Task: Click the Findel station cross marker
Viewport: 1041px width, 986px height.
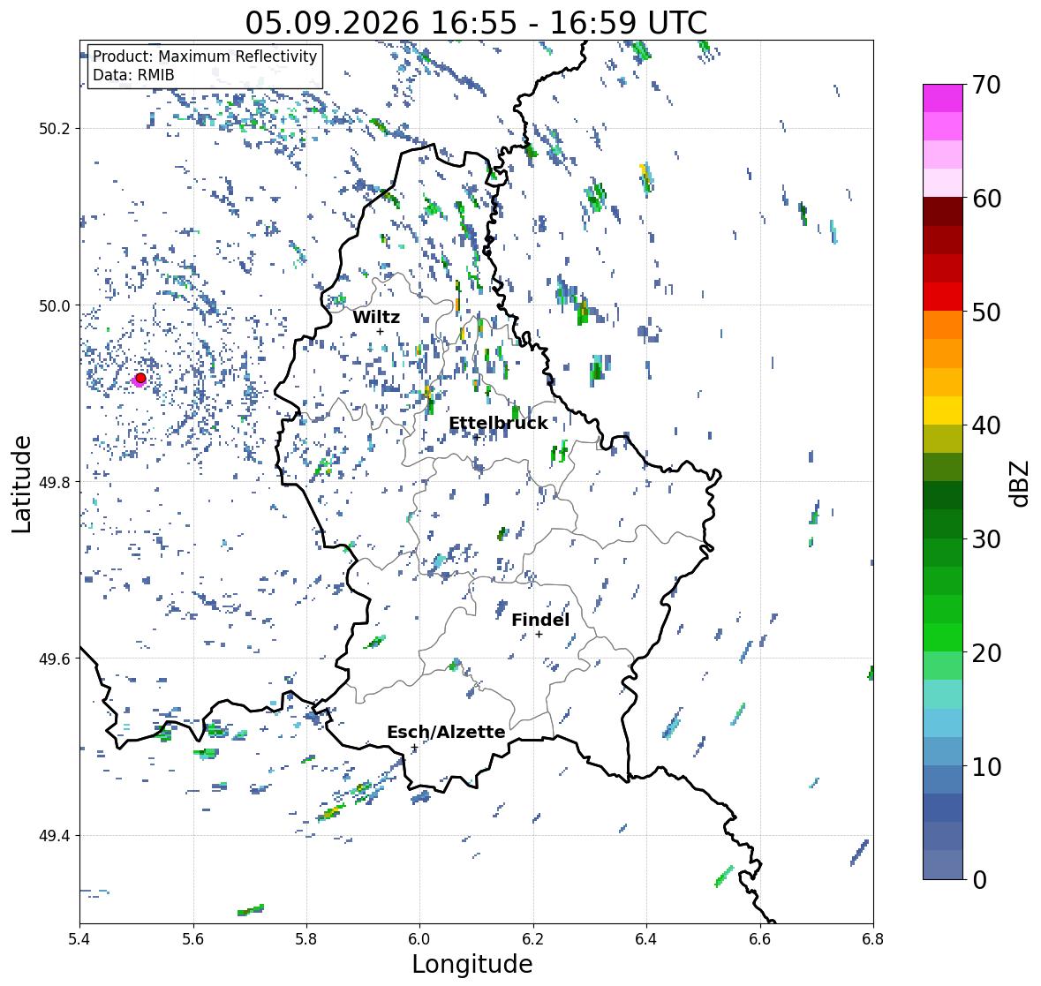Action: 539,635
